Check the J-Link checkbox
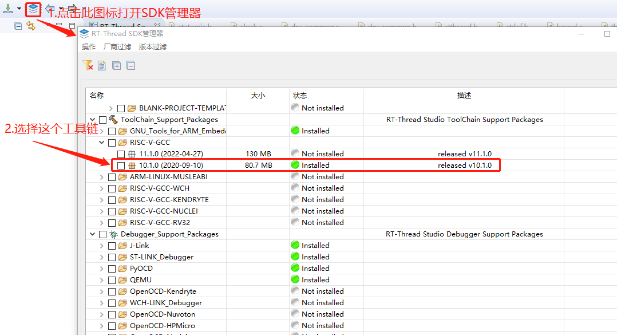 point(112,246)
